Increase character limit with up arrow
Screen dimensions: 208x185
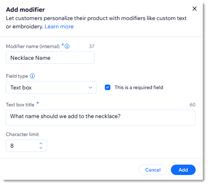[x=41, y=144]
